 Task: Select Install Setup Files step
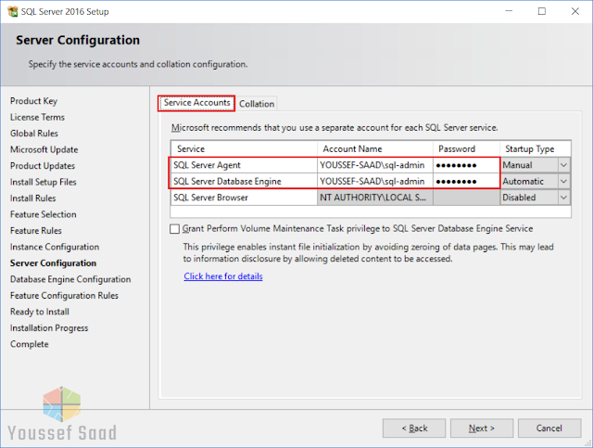[44, 183]
